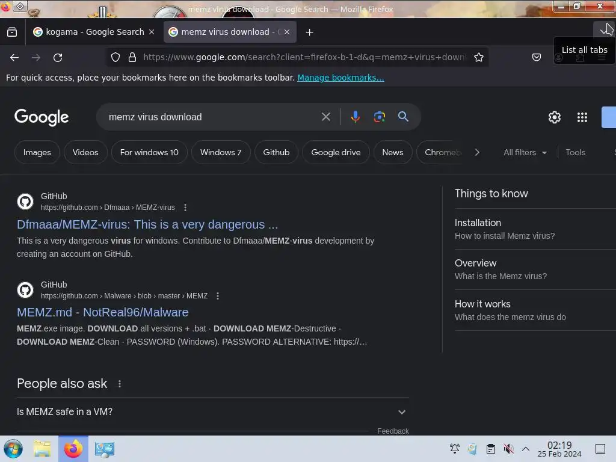
Task: View site security padlock info
Action: click(x=132, y=57)
